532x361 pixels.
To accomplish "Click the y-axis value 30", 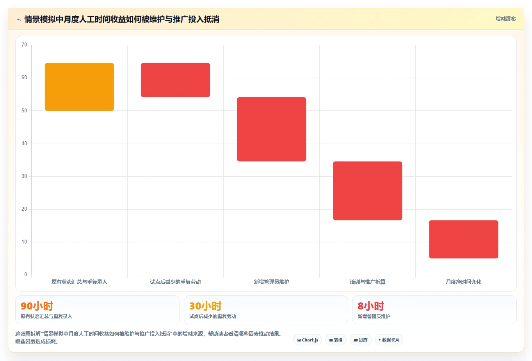I will [x=24, y=176].
